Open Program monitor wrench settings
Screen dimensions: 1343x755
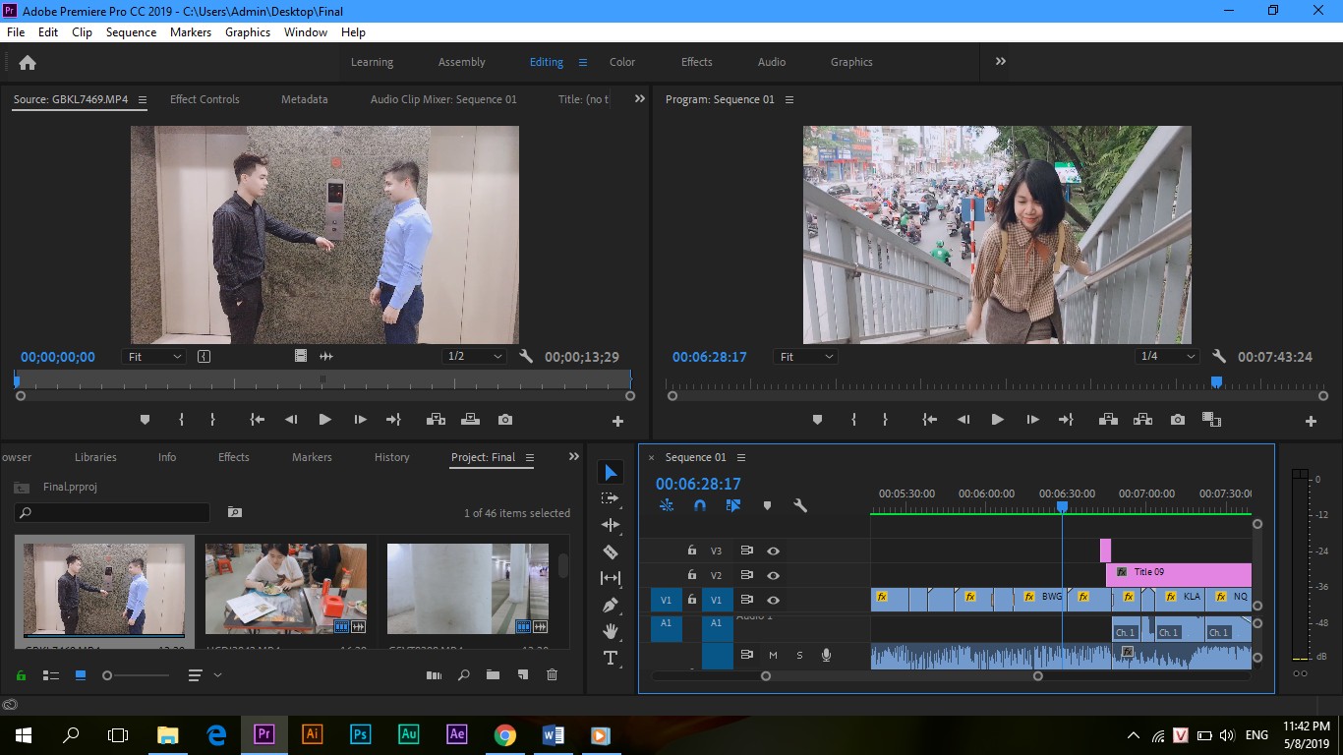coord(1219,357)
